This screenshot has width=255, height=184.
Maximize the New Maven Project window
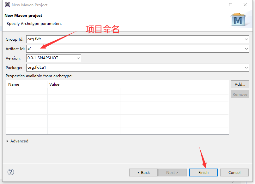(231, 5)
